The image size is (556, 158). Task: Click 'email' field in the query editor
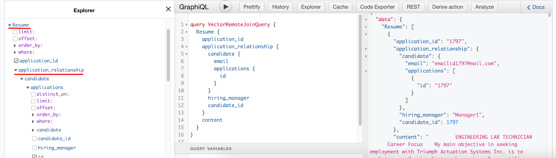(x=221, y=61)
